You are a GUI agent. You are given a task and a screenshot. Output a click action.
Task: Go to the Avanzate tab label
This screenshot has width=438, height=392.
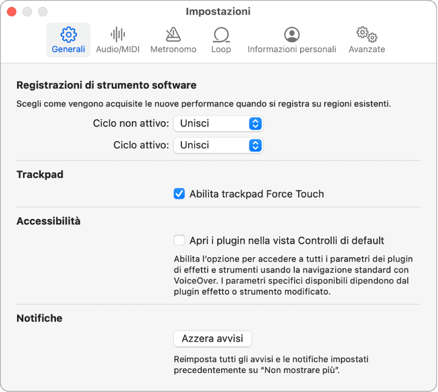coord(367,49)
